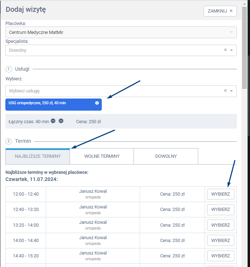Close the dialog with Zamknij button
Viewport: 250px width, 267px height.
point(220,11)
